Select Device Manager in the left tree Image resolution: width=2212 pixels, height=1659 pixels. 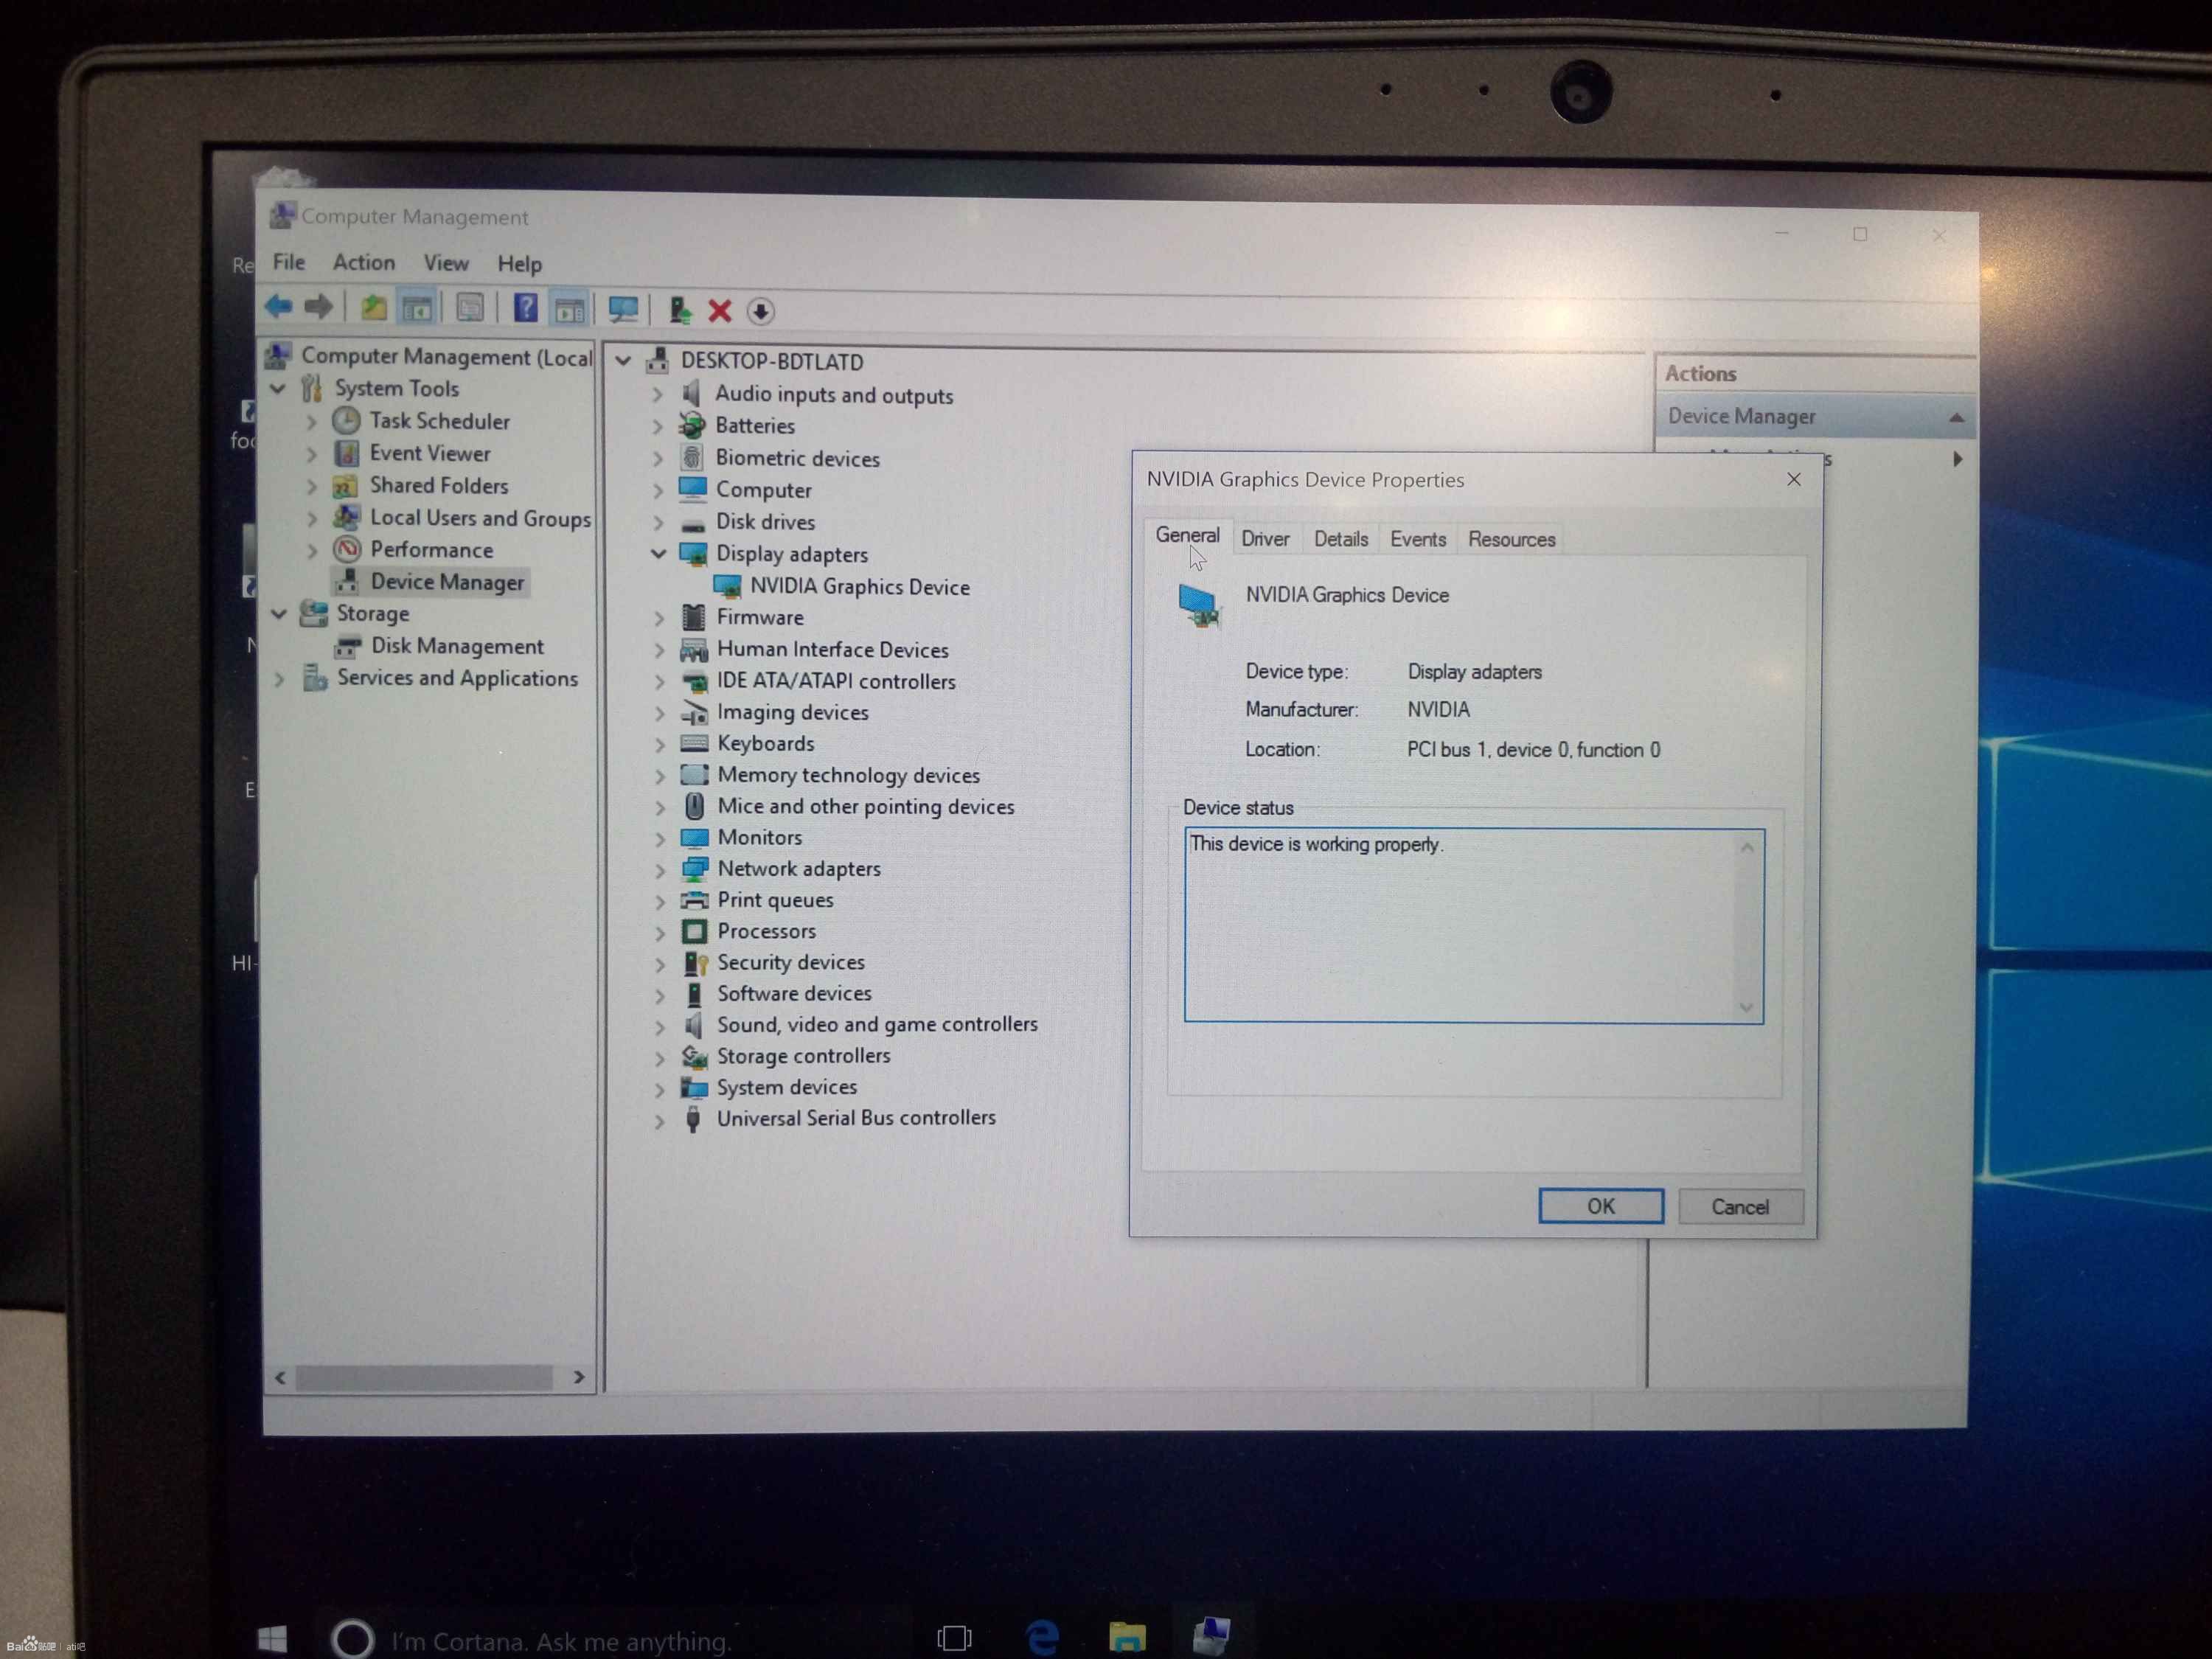coord(447,582)
